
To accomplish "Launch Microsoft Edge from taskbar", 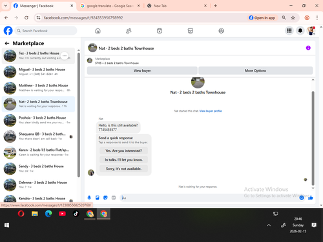I will click(x=48, y=214).
